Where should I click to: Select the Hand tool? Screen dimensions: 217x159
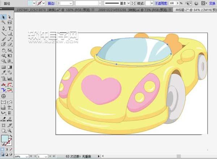click(3, 131)
